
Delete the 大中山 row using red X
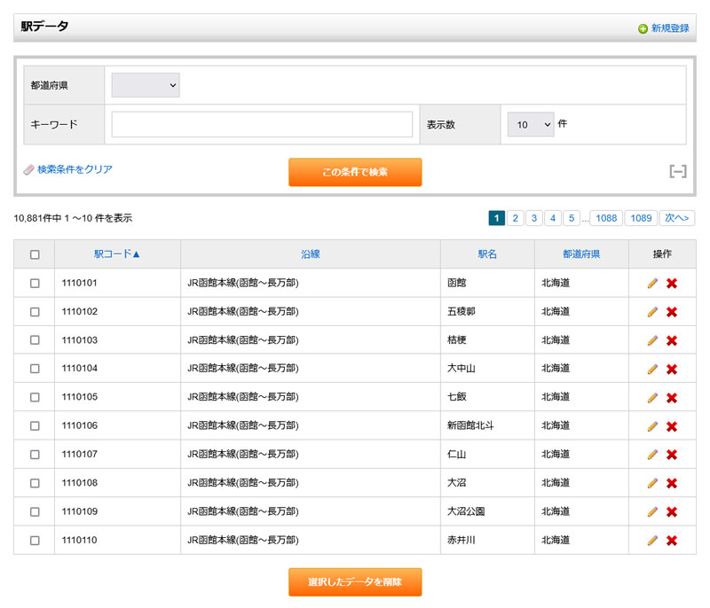point(672,369)
